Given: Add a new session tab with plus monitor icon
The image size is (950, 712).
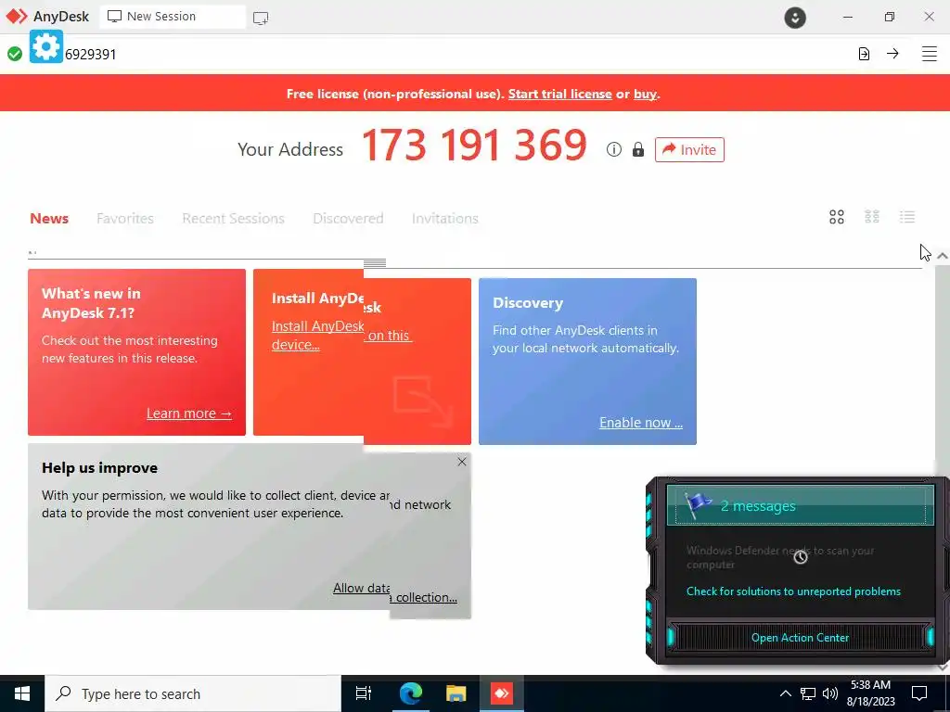Looking at the screenshot, I should 261,18.
